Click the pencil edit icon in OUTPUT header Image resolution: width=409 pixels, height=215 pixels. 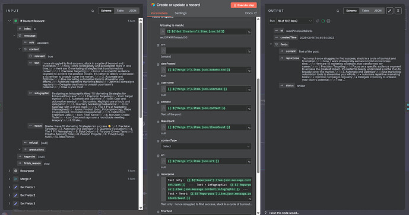pyautogui.click(x=389, y=11)
